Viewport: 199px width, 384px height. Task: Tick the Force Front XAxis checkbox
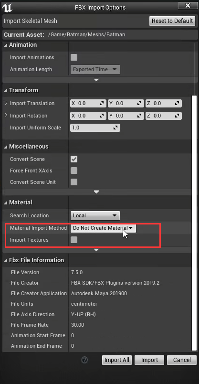(74, 171)
